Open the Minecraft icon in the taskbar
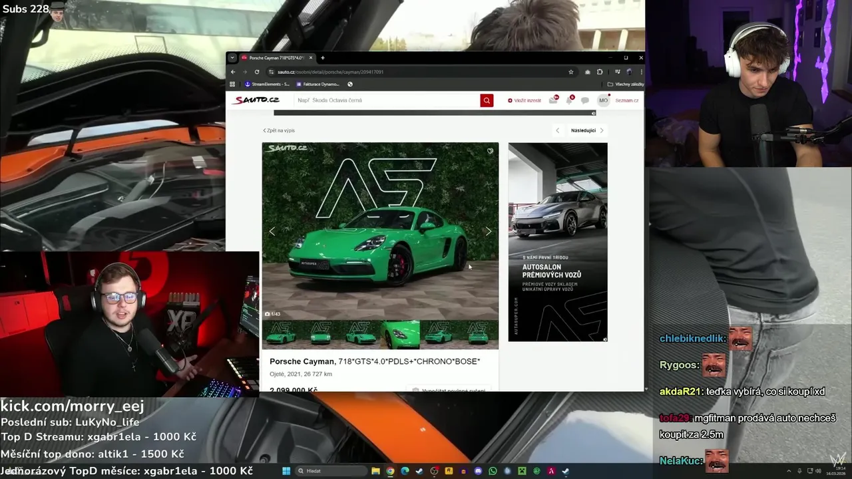Viewport: 852px width, 479px height. coord(522,471)
